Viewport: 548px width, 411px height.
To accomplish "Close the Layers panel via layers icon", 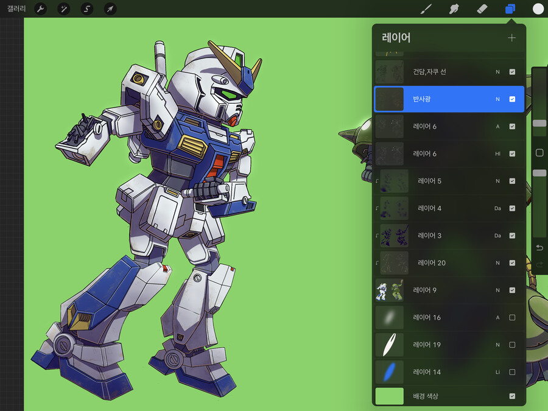I will pos(510,9).
